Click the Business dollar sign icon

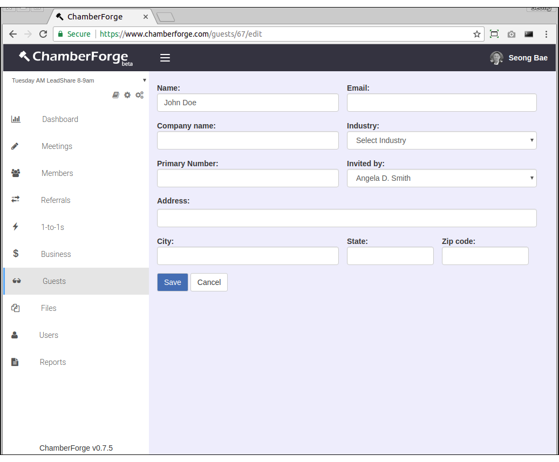[x=16, y=254]
